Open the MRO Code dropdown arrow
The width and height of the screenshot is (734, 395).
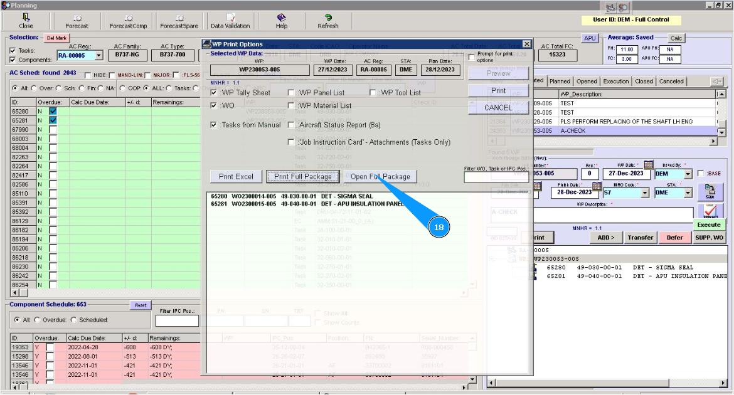644,192
